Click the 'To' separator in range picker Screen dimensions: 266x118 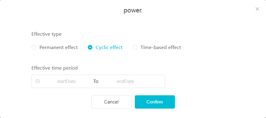click(96, 81)
